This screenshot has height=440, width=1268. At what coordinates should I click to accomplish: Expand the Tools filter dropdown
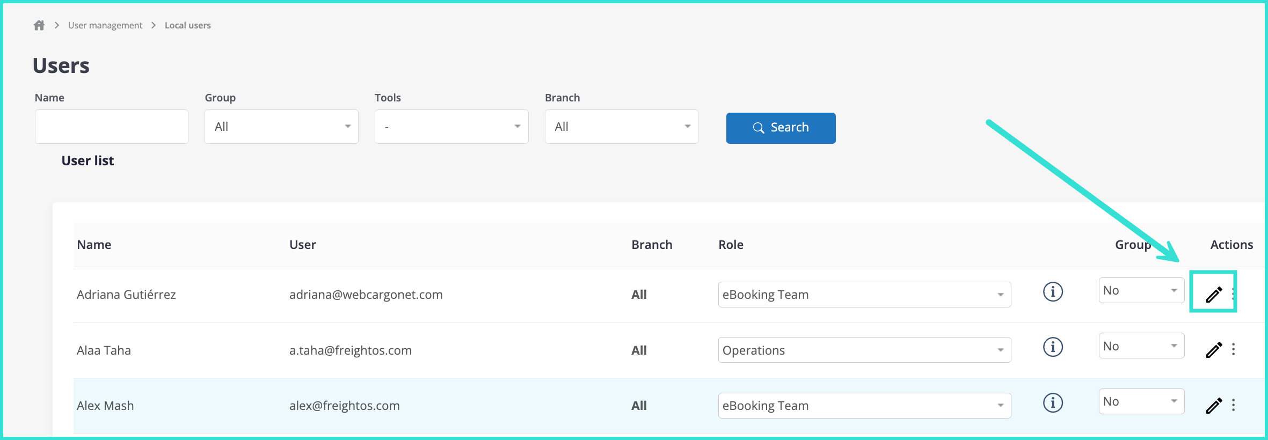coord(451,127)
